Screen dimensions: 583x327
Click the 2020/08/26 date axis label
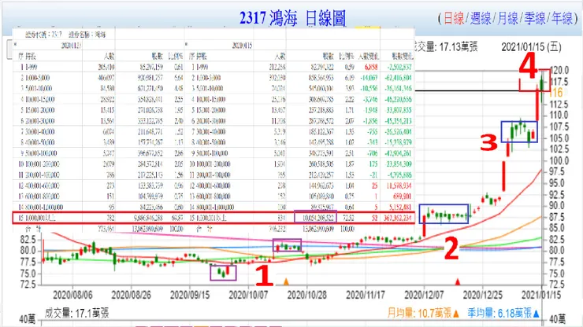click(132, 295)
